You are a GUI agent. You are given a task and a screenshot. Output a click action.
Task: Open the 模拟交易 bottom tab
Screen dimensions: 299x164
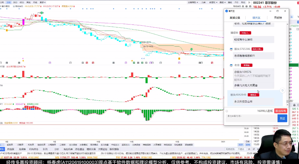point(91,149)
